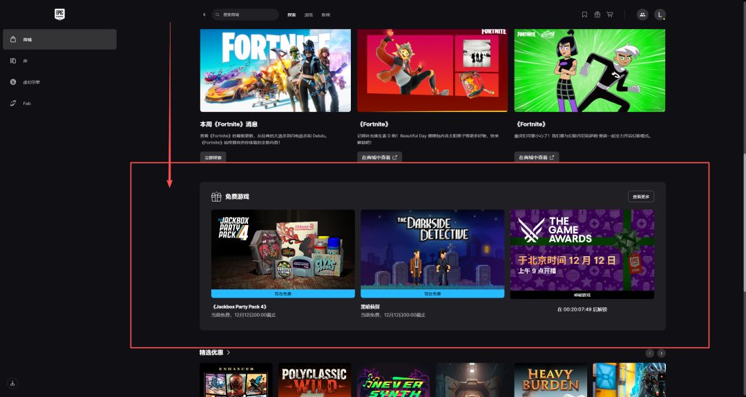Go back with the top back arrow
This screenshot has height=397, width=746.
[204, 14]
